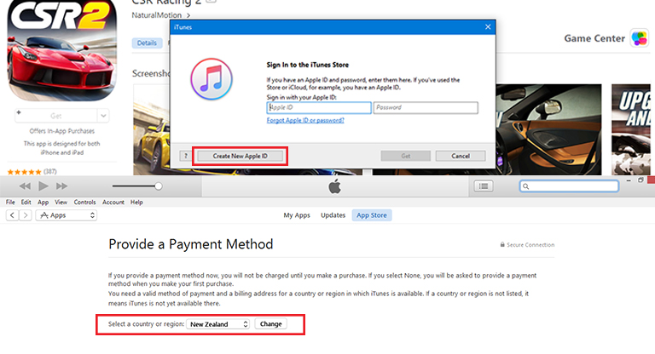Click the greyed Get button in dialog
The image size is (655, 354).
click(406, 156)
